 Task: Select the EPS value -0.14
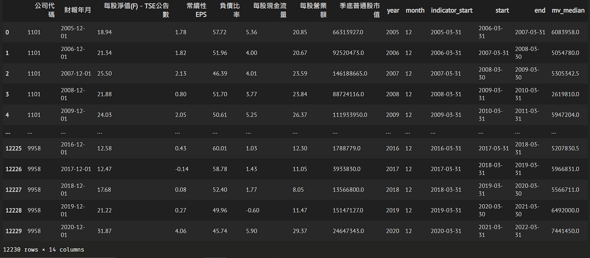(182, 169)
